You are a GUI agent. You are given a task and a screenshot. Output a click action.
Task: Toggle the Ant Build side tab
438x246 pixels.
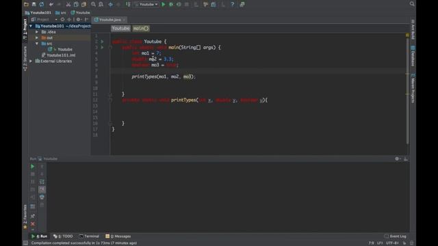(413, 29)
